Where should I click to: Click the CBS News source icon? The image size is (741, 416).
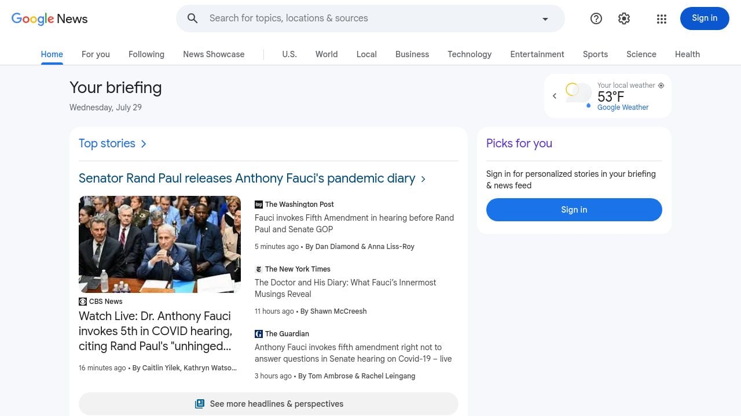tap(83, 302)
